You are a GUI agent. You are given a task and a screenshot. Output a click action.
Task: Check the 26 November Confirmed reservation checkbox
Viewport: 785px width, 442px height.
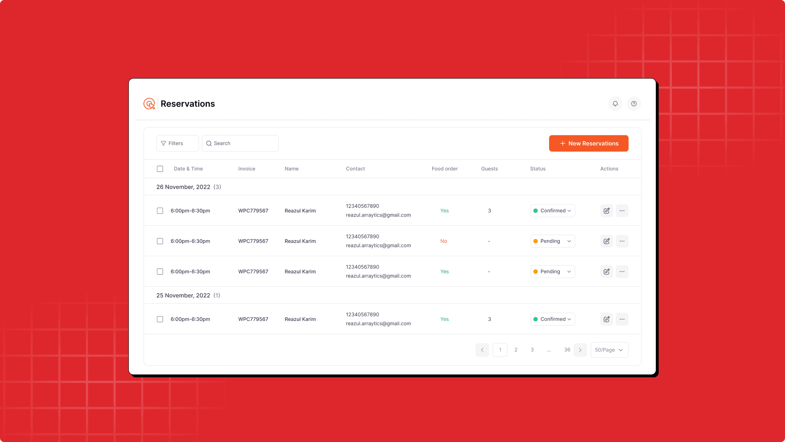160,211
